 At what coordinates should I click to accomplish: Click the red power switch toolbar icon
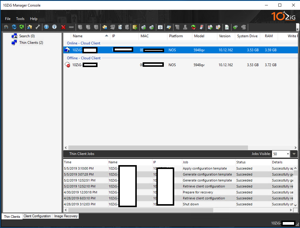click(202, 27)
